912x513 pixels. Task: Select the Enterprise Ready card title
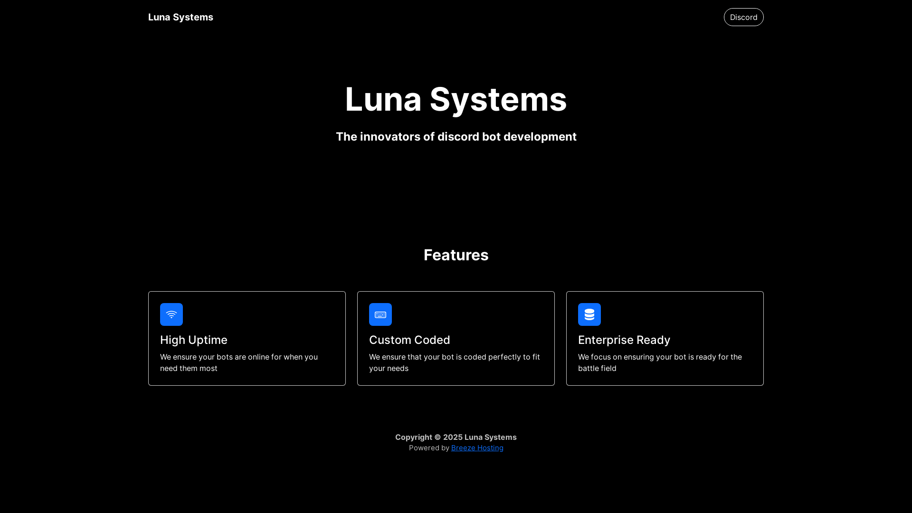[x=624, y=340]
